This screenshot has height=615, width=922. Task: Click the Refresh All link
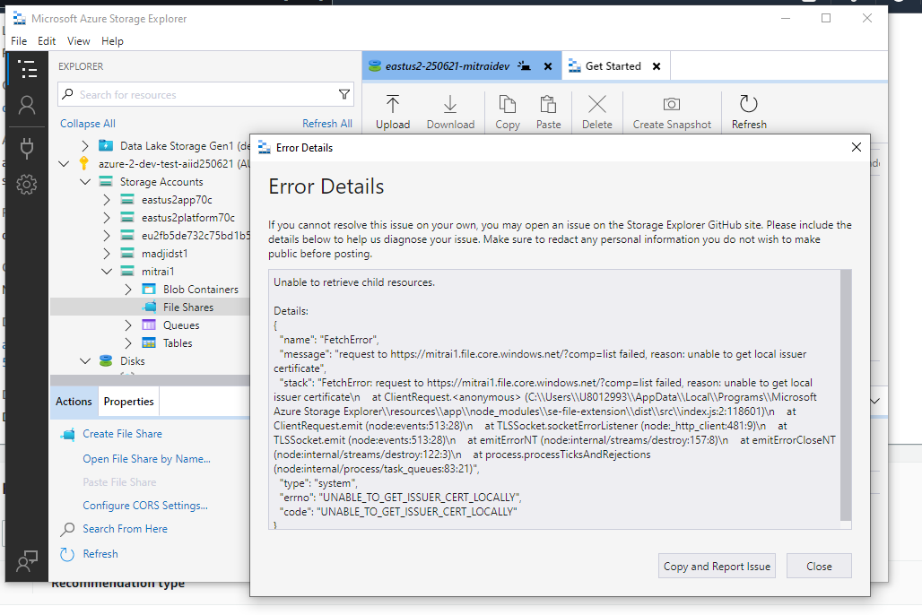(x=327, y=124)
